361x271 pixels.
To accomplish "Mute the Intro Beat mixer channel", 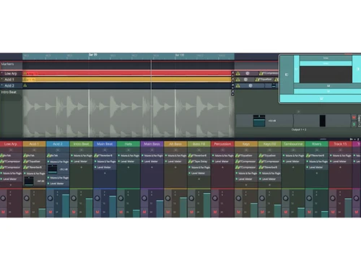I will [x=74, y=212].
